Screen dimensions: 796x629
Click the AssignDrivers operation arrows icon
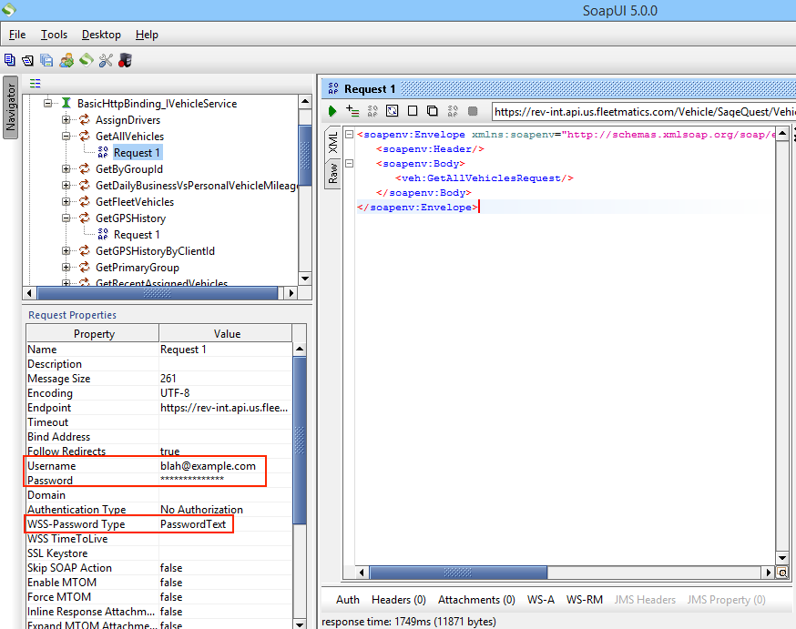coord(85,120)
